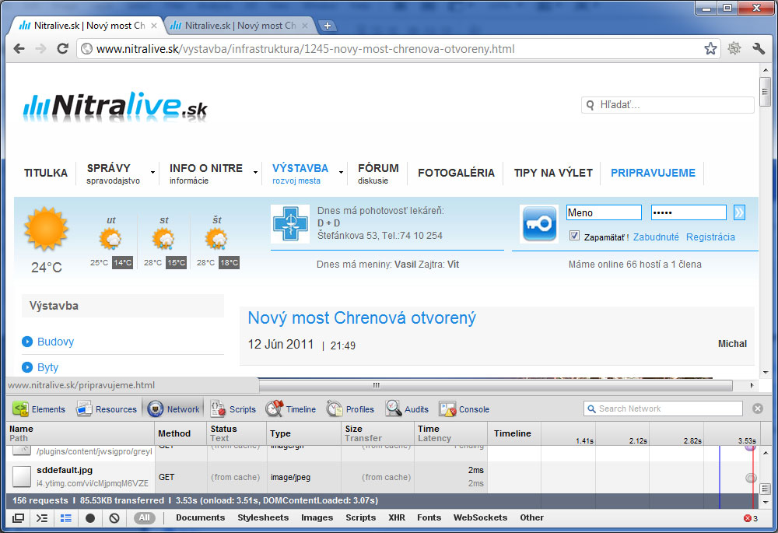Open the Profiles panel

tap(351, 409)
